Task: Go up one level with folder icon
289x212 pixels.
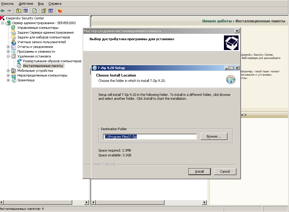Action: [19, 11]
